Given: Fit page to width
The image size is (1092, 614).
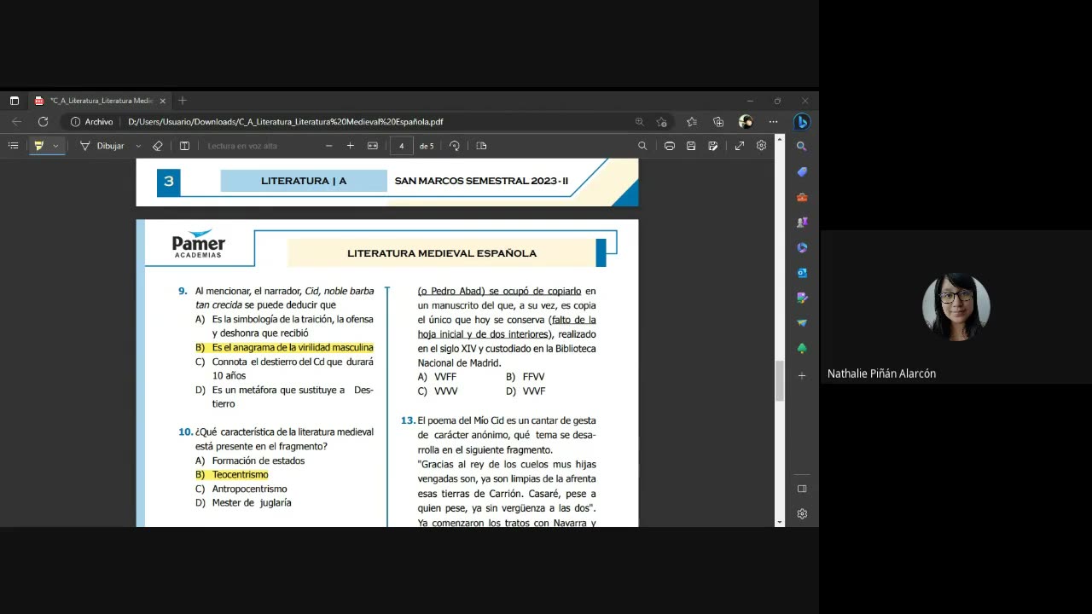Looking at the screenshot, I should pyautogui.click(x=373, y=146).
